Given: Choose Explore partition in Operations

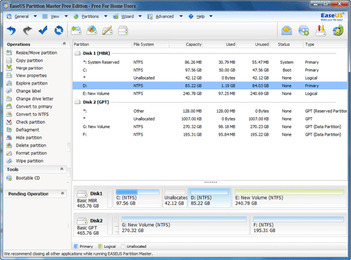Looking at the screenshot, I should click(x=31, y=83).
